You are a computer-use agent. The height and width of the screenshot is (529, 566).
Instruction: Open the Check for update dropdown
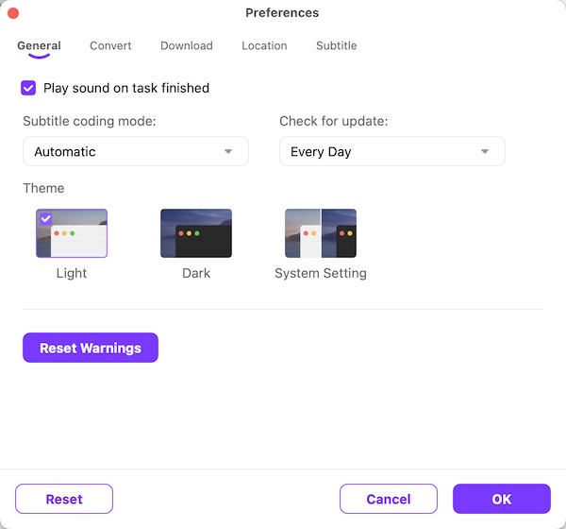coord(391,151)
